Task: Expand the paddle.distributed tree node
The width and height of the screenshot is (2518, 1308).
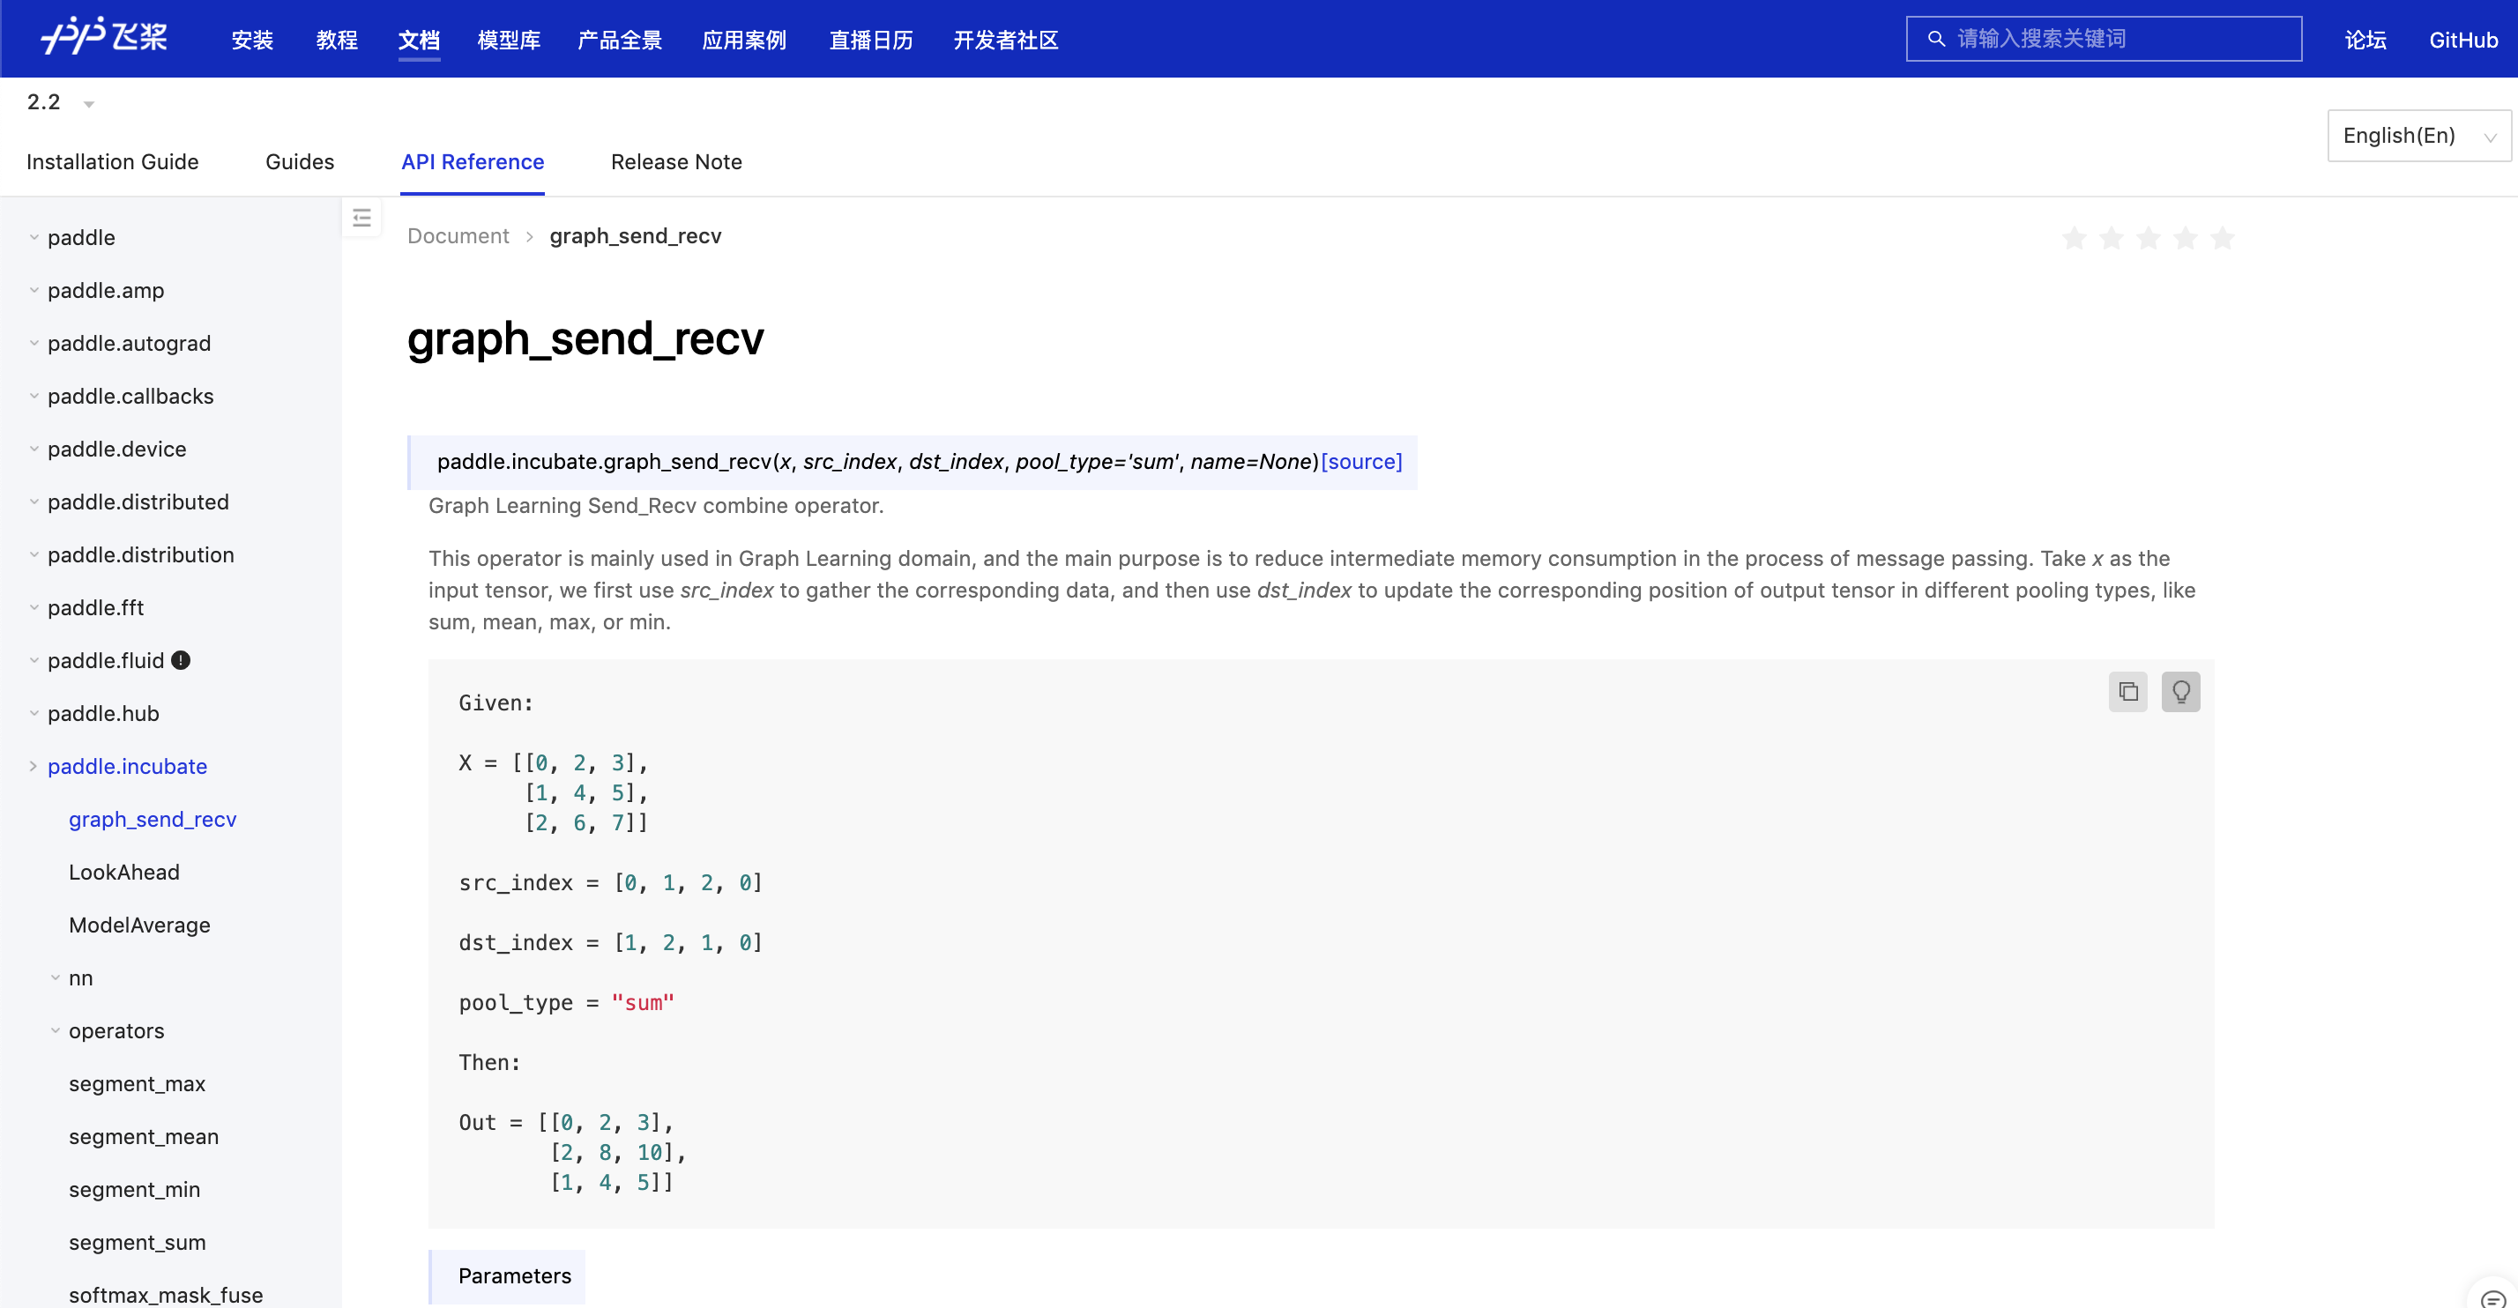Action: coord(34,502)
